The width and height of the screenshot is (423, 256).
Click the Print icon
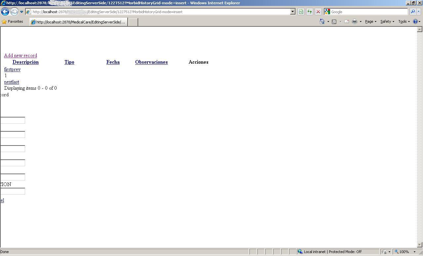click(x=355, y=21)
